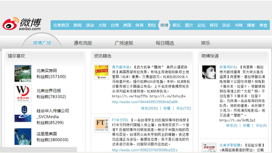Switch to 微博广场 tab
272x153 pixels.
(x=42, y=43)
